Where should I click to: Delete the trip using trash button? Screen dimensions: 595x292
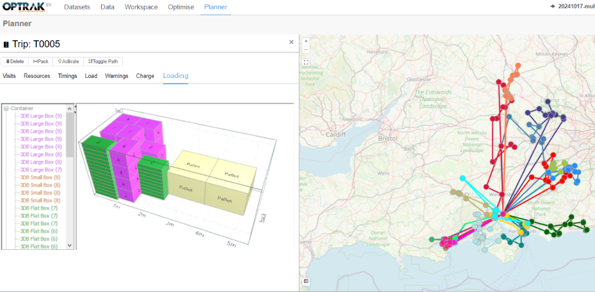[x=15, y=62]
